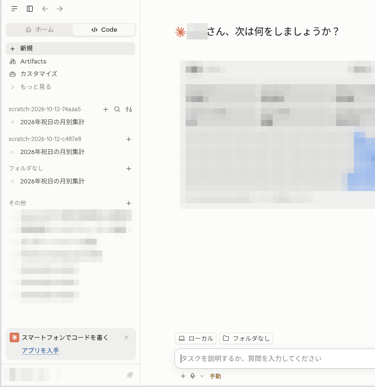The image size is (375, 387).
Task: Choose folder with フォルダなし button
Action: [x=246, y=338]
